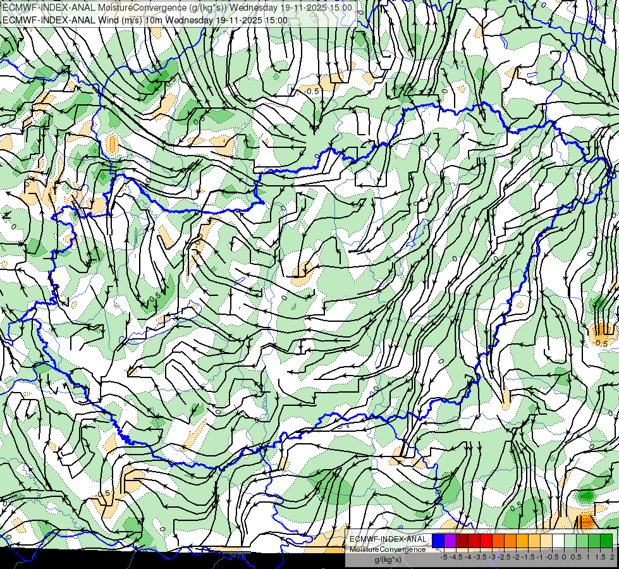Click the blue legend swatch left of -5
This screenshot has height=569, width=619.
tap(438, 541)
